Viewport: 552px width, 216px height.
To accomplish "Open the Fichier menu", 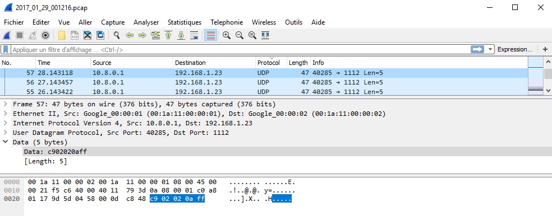I will (13, 22).
